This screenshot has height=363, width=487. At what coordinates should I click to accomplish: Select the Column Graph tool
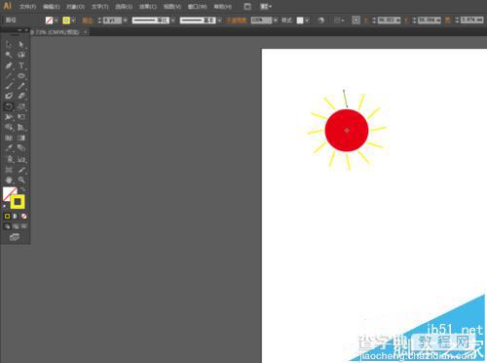21,159
